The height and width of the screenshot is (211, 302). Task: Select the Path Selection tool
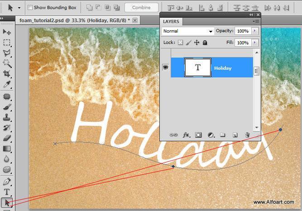(x=7, y=202)
